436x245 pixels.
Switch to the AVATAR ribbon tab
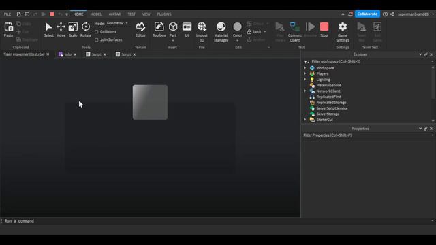pyautogui.click(x=114, y=14)
